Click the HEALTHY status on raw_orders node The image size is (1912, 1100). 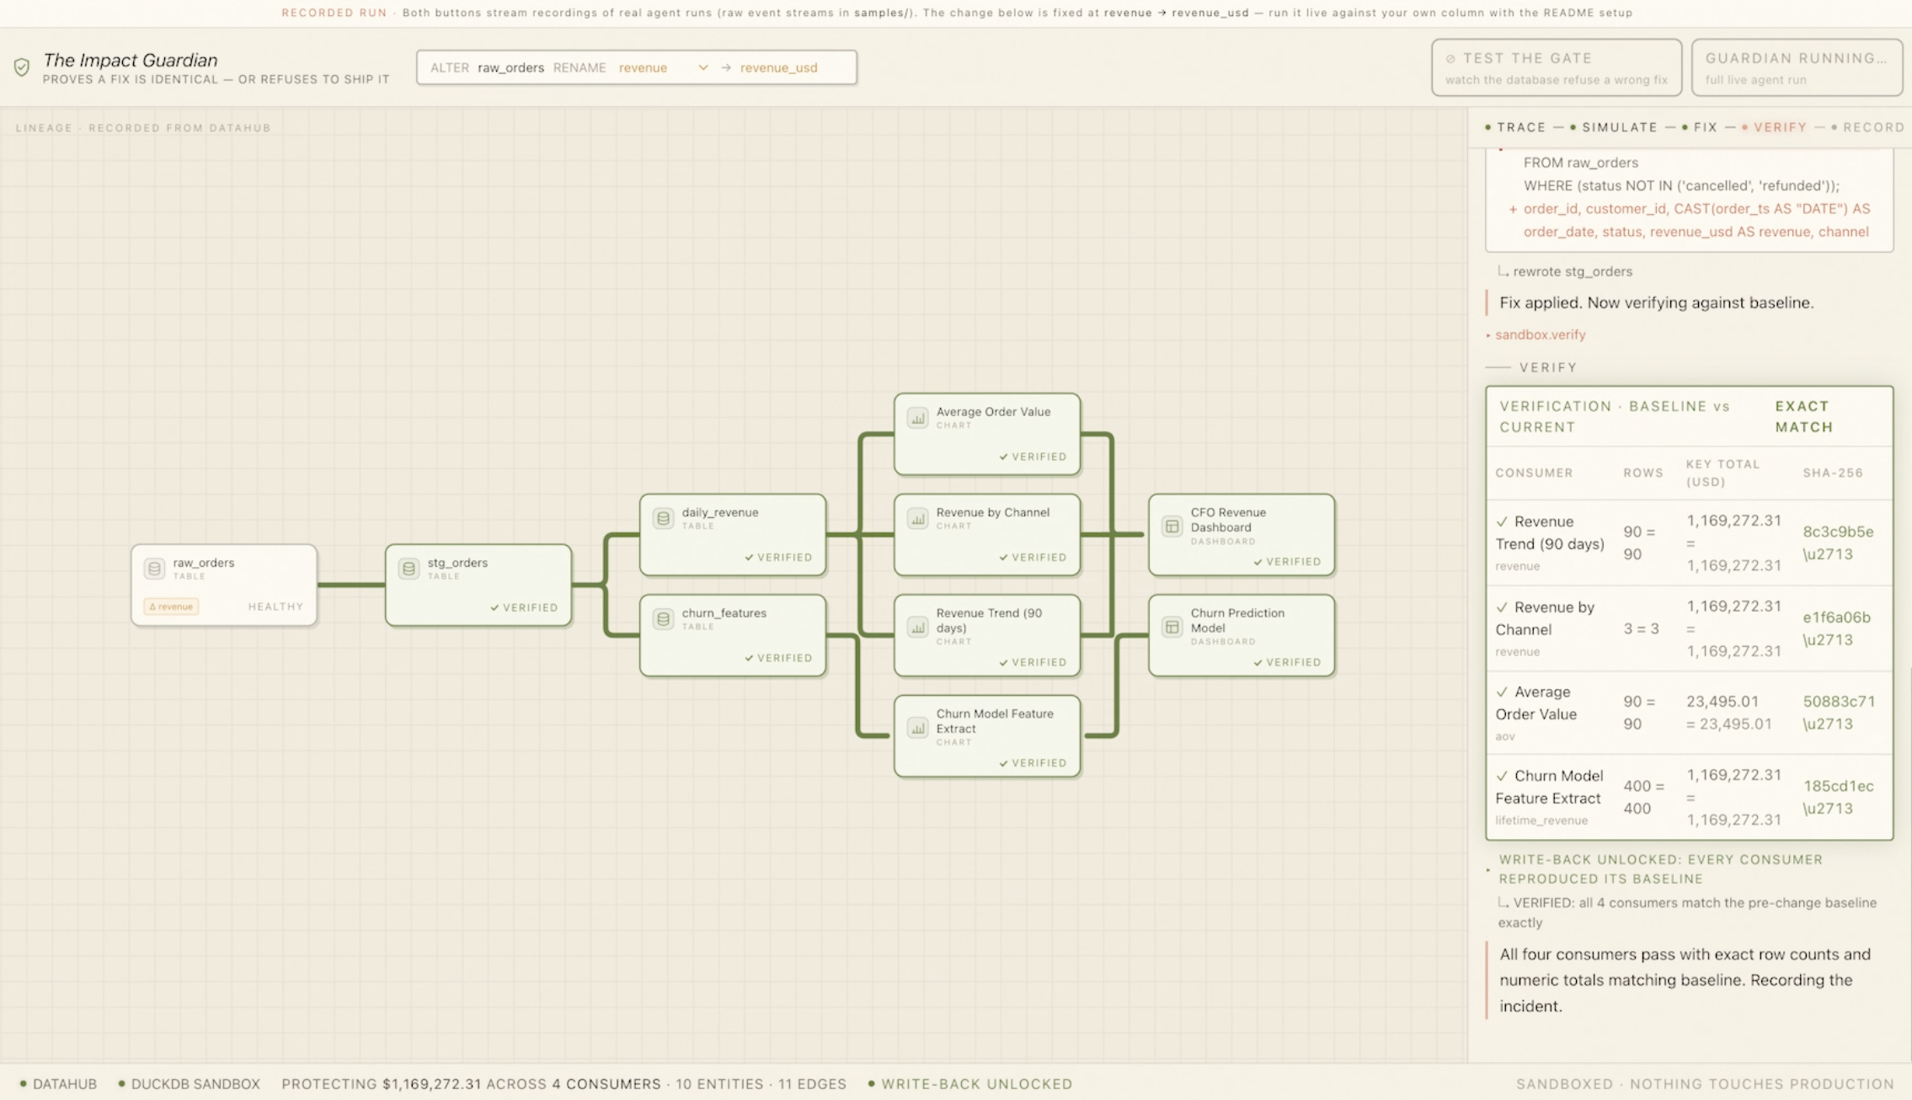coord(275,606)
